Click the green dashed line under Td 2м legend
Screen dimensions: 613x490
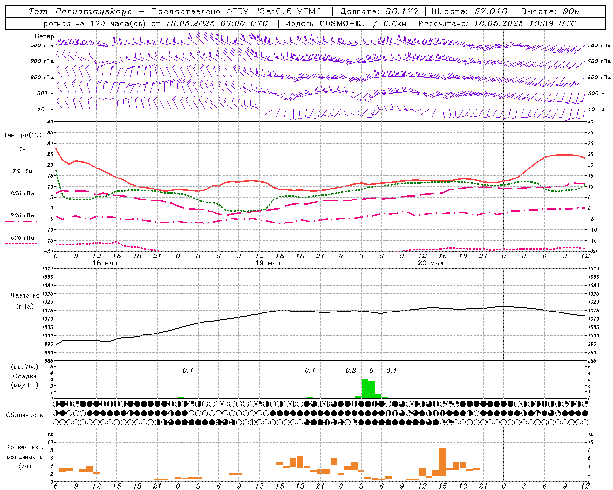(x=21, y=177)
